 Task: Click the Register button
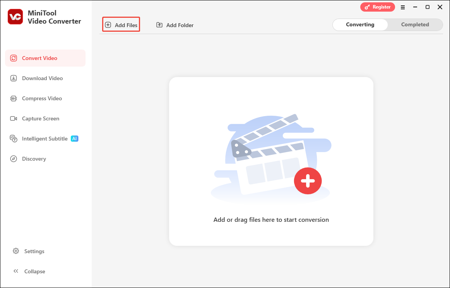pos(378,7)
